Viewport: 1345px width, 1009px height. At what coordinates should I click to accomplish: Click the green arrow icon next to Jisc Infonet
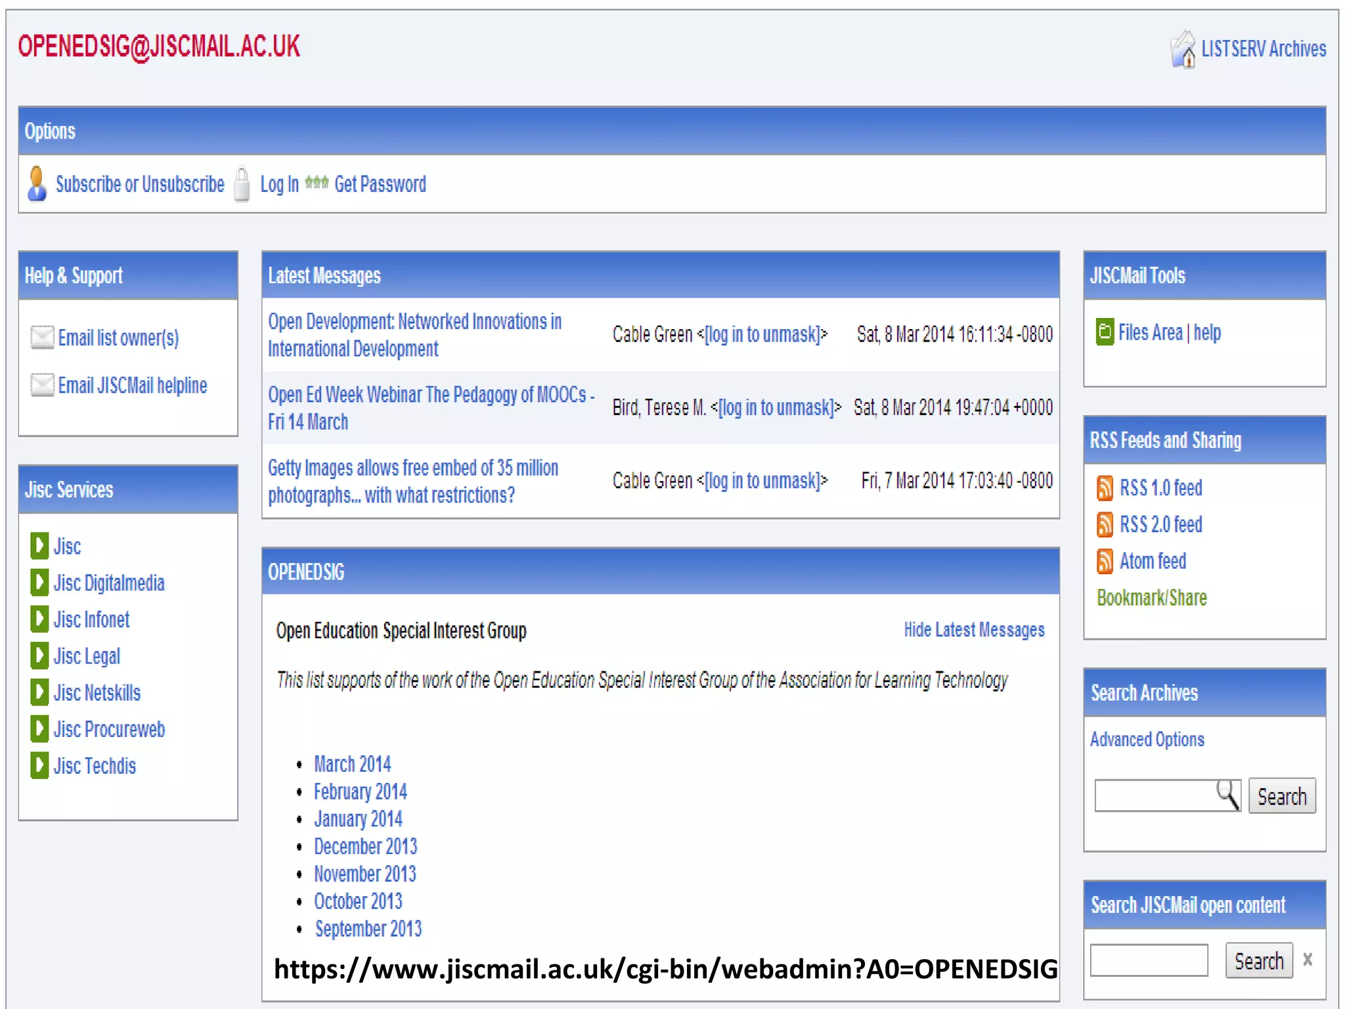click(39, 619)
